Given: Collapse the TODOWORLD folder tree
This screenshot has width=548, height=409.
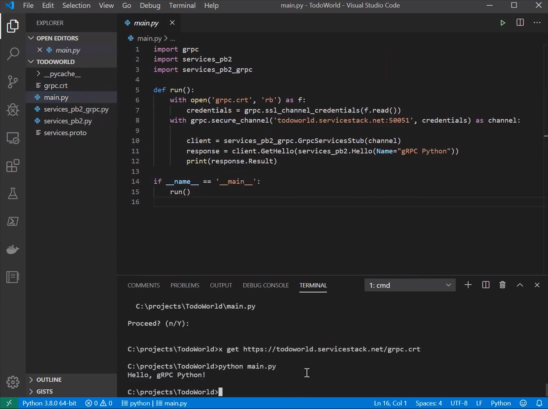Looking at the screenshot, I should pyautogui.click(x=31, y=61).
